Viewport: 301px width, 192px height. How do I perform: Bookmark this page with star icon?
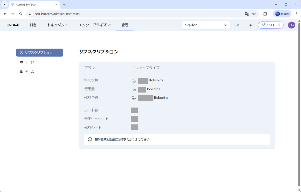coord(254,14)
